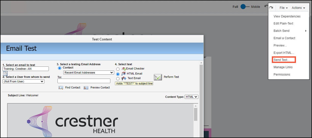
Task: Expand the (Not From User) dropdown
Action: (23, 81)
